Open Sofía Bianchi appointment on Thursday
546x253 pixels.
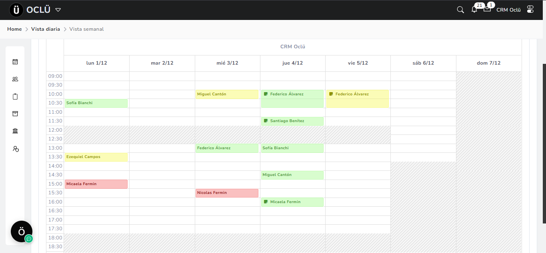click(x=292, y=148)
